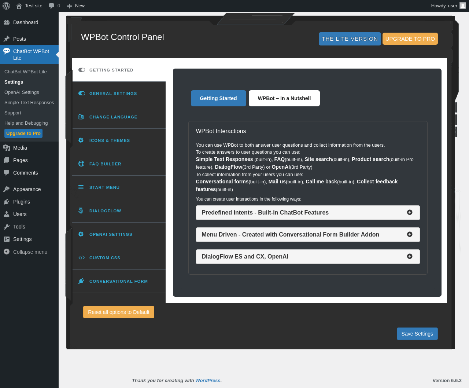Click the WPBot Control Panel title
Screen dimensions: 469x388
[122, 37]
